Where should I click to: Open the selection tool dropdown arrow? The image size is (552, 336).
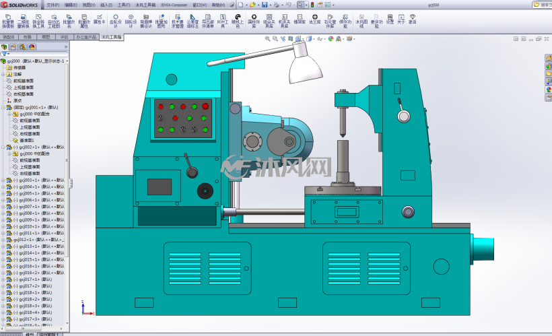coord(306,5)
